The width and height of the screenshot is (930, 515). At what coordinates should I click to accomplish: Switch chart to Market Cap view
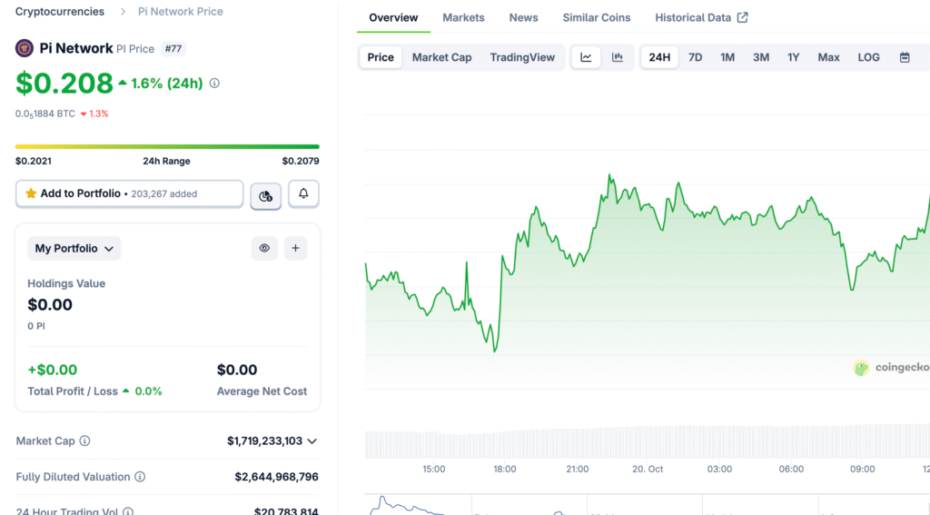441,57
